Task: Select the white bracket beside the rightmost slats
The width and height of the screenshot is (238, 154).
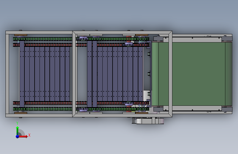Action: pos(147,96)
